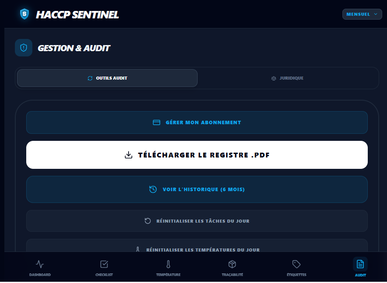Click Télécharger le registre .PDF button
Screen dimensions: 387x283
click(197, 155)
